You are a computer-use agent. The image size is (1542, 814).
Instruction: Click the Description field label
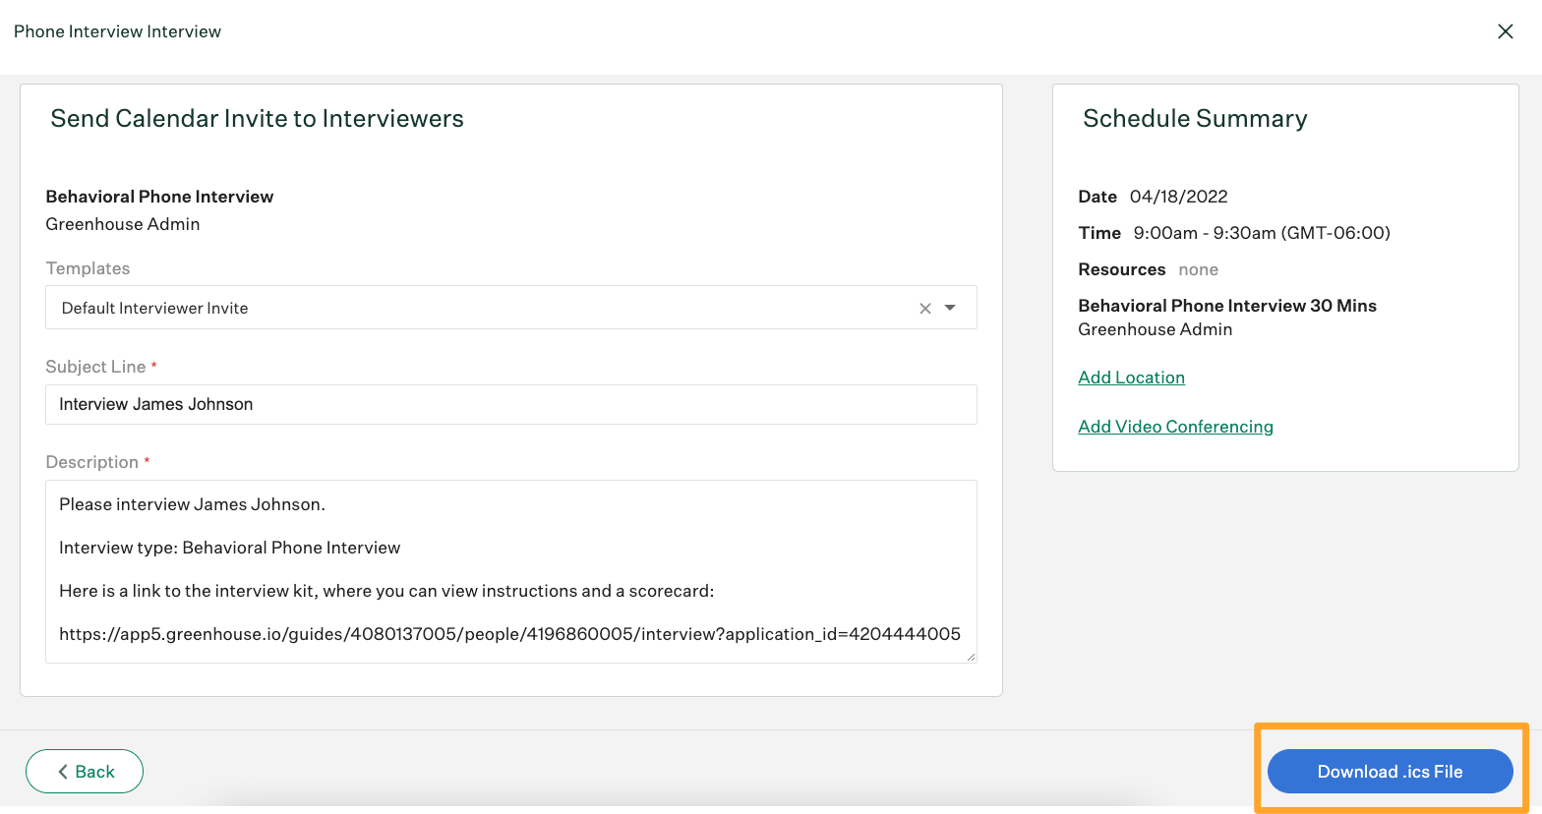pos(91,462)
